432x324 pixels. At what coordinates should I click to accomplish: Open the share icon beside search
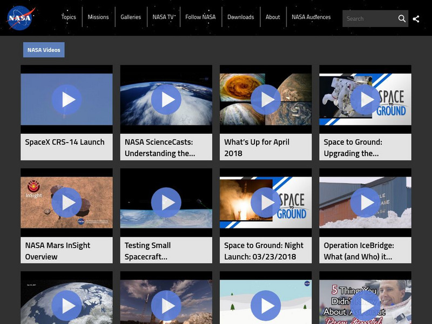point(416,18)
